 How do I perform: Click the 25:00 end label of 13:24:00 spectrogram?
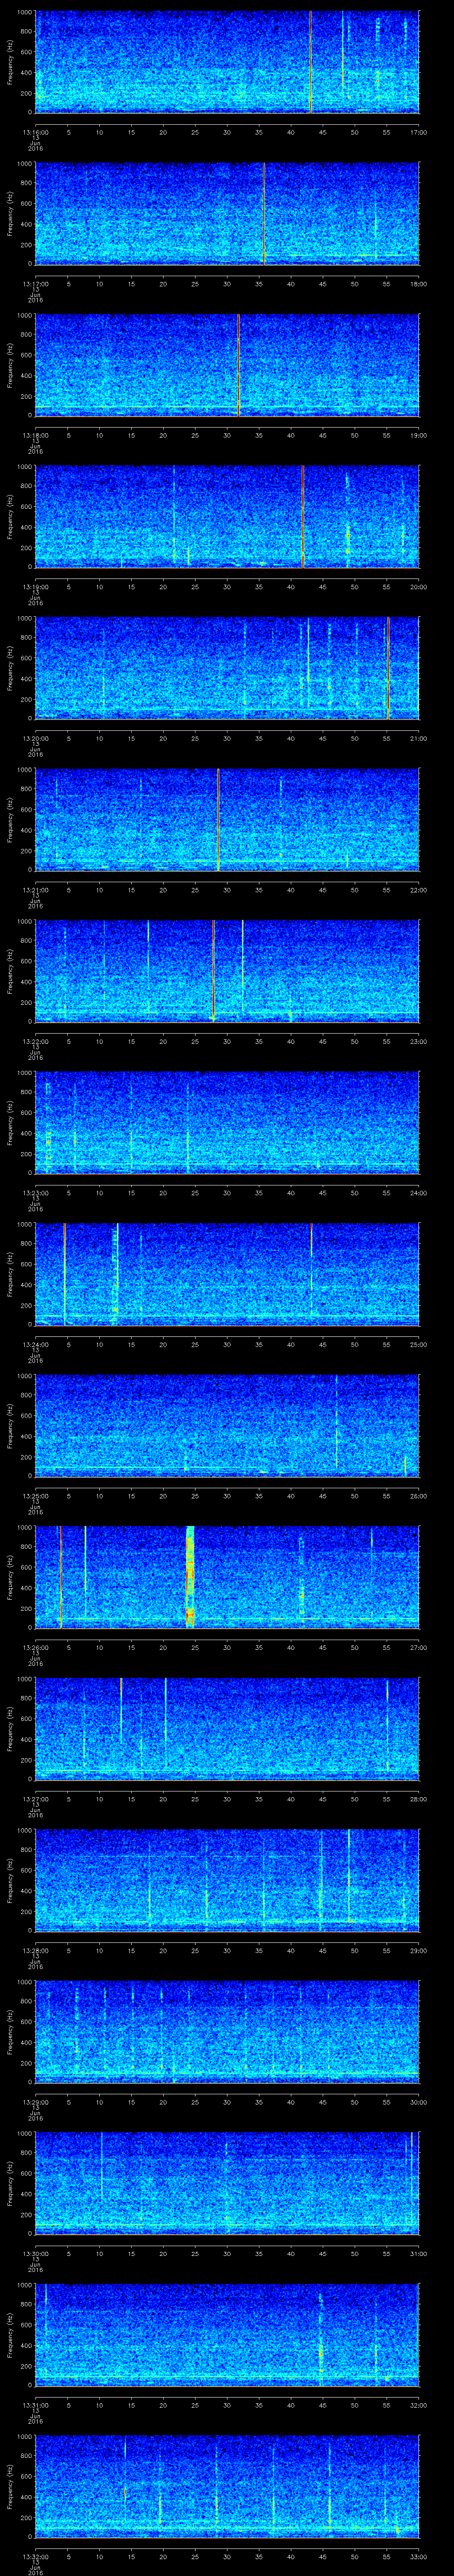(418, 1344)
